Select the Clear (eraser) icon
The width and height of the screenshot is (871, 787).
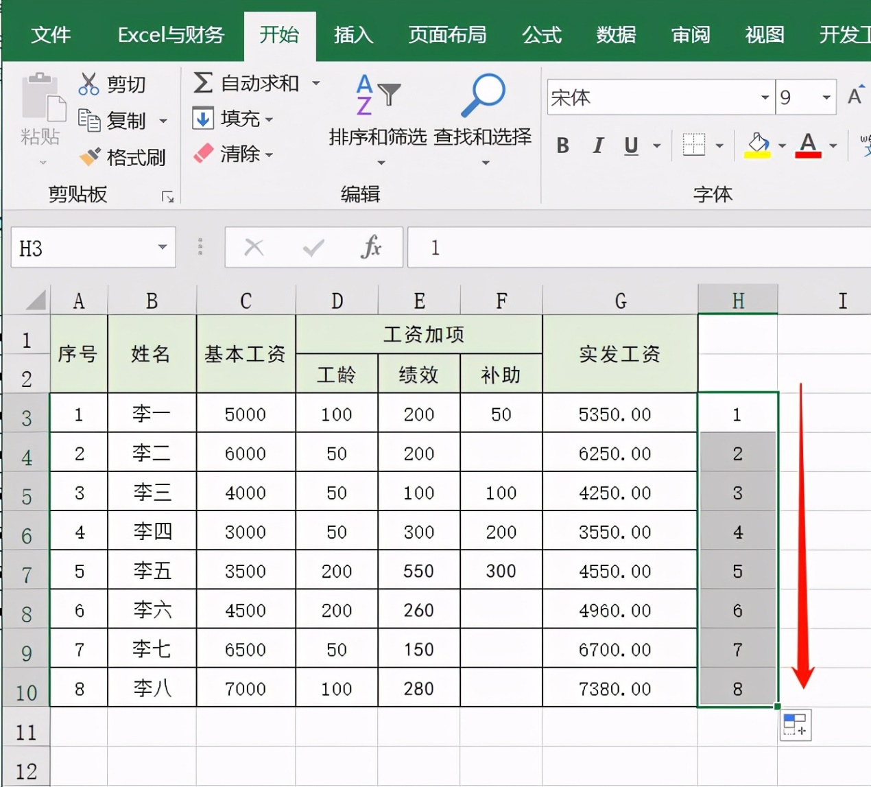pos(204,153)
